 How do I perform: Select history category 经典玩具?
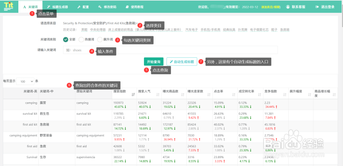coord(229,30)
